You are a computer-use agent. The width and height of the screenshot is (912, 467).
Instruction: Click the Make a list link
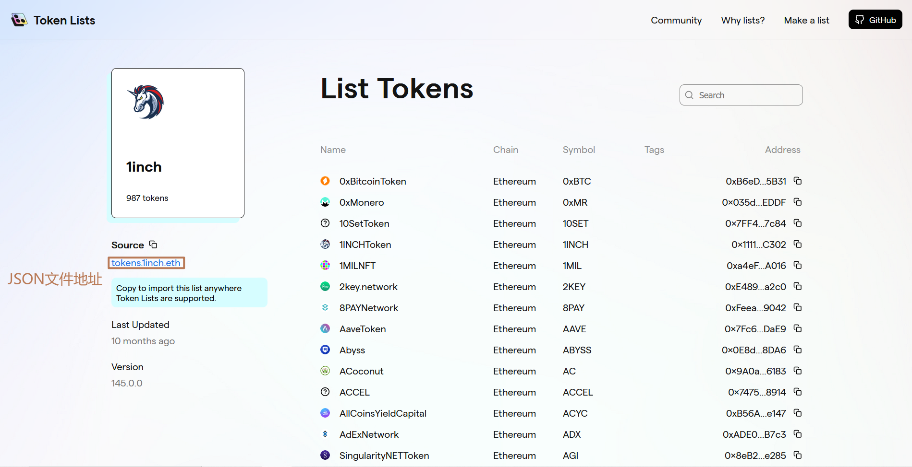(x=806, y=20)
